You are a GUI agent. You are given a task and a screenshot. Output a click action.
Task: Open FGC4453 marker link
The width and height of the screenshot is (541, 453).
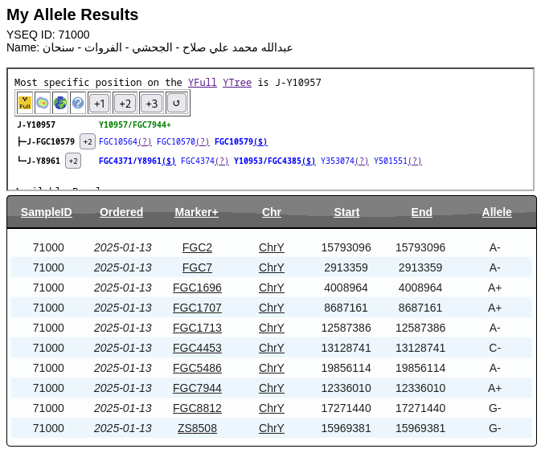coord(197,348)
